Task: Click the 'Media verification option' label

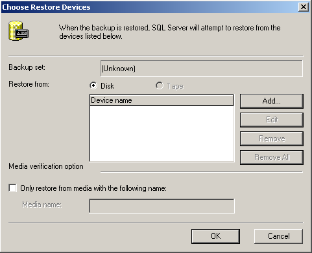Action: [x=46, y=166]
